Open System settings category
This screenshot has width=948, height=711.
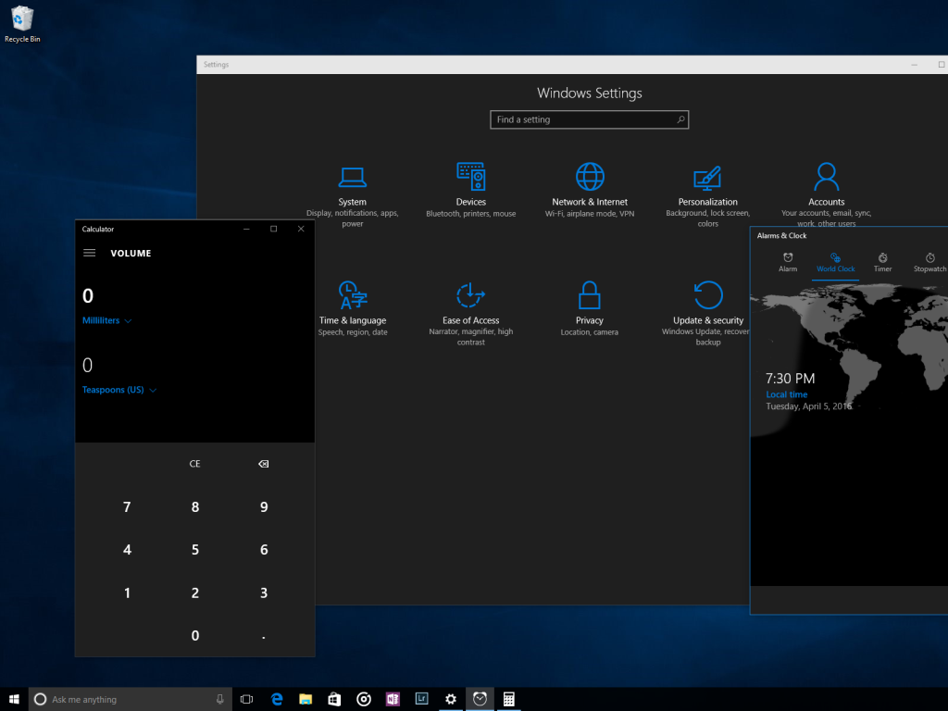coord(352,195)
